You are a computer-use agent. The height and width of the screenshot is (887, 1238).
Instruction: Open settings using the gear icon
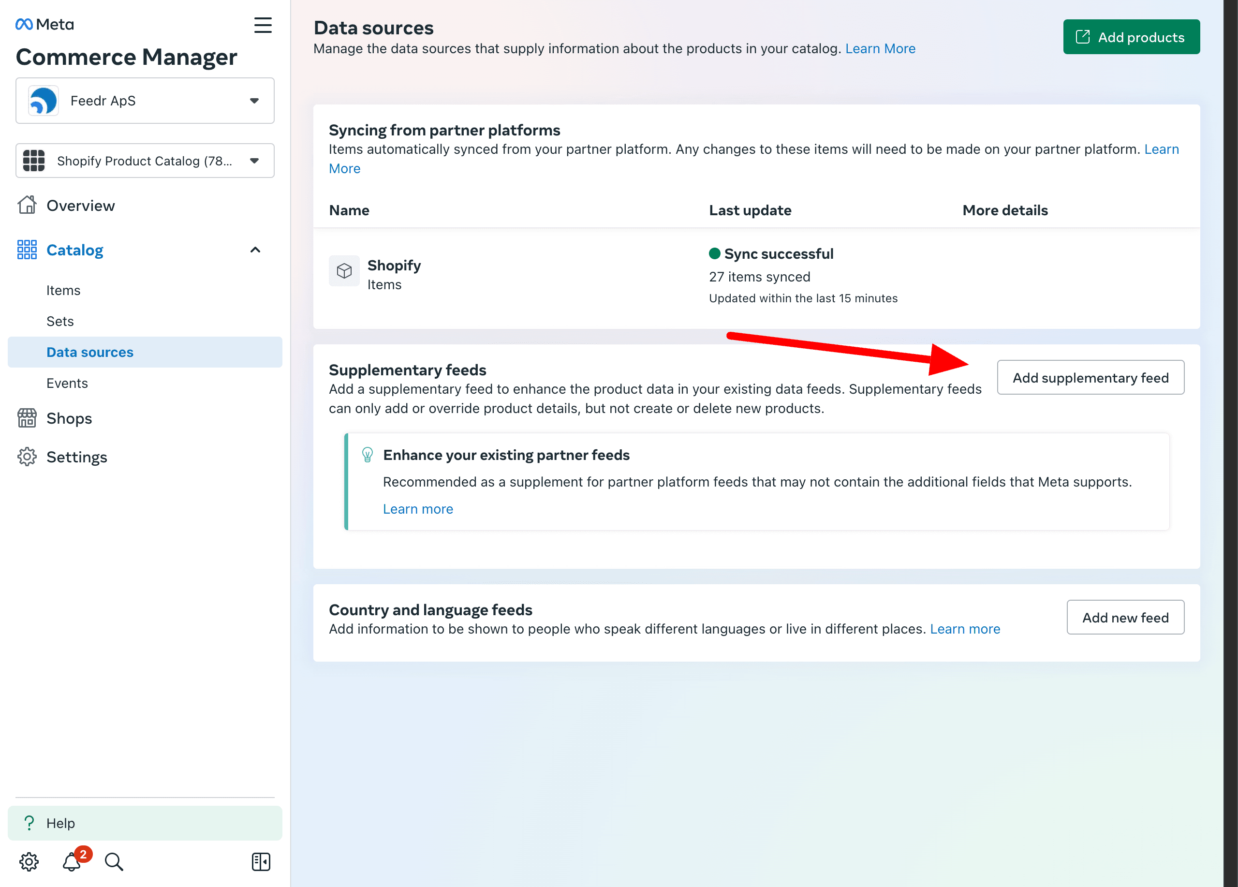click(x=29, y=861)
